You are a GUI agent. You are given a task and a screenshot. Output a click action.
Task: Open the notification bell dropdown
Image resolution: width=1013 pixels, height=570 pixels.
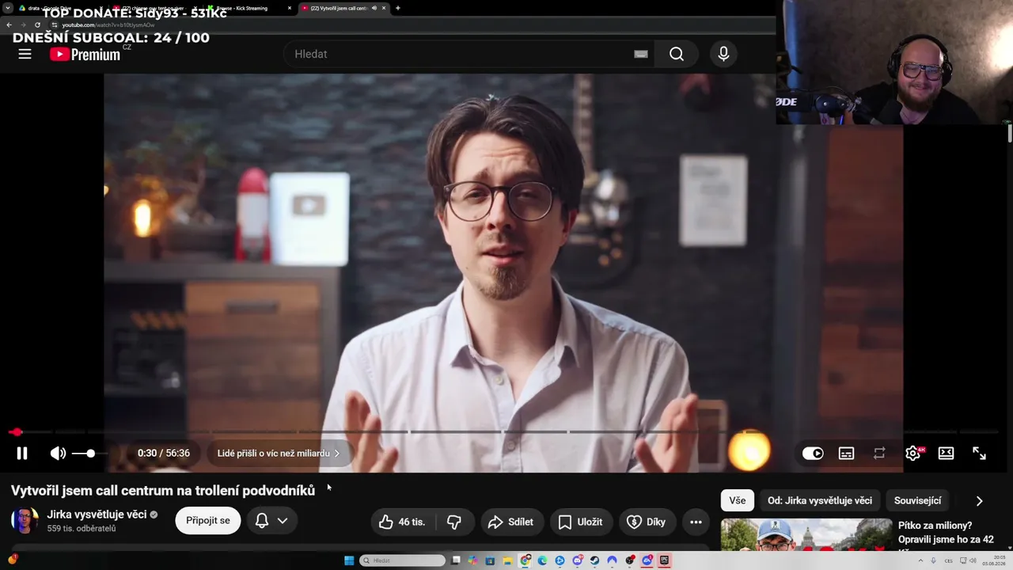click(x=271, y=520)
